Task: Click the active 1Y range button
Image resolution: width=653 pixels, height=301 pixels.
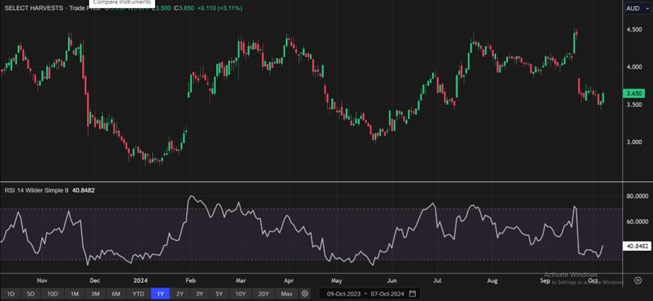Action: pyautogui.click(x=160, y=293)
